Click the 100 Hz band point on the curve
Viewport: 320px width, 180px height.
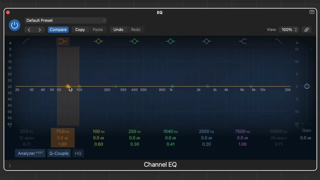pyautogui.click(x=79, y=86)
